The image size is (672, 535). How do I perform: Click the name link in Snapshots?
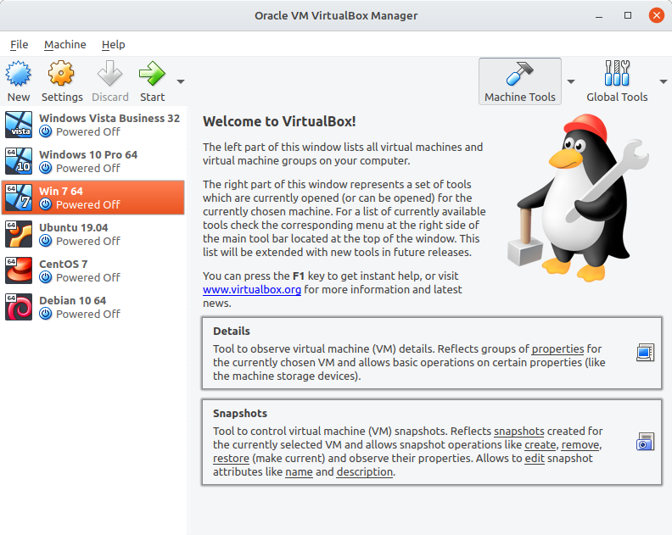(299, 472)
